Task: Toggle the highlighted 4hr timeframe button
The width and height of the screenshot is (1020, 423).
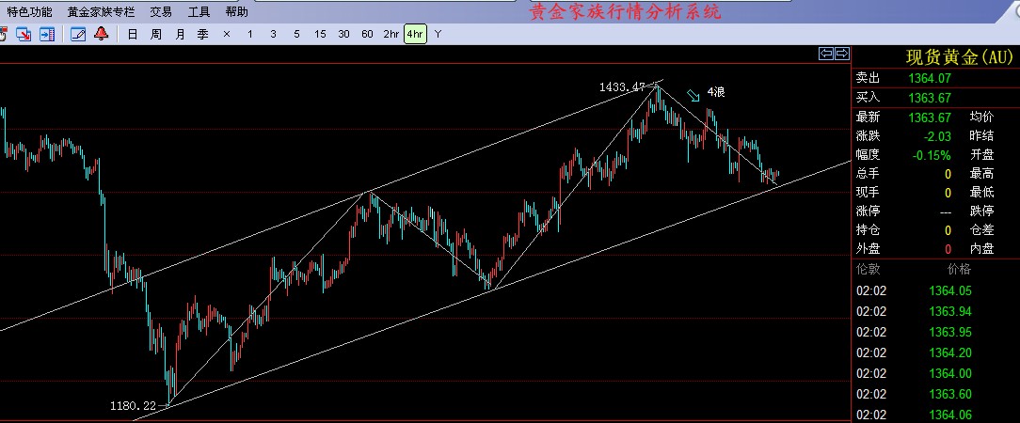Action: (x=415, y=35)
